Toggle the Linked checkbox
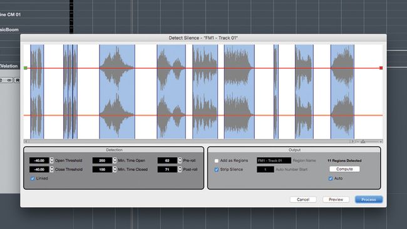The image size is (407, 229). [x=33, y=178]
